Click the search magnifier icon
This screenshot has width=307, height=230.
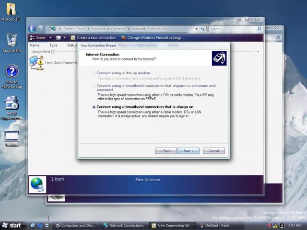(259, 29)
